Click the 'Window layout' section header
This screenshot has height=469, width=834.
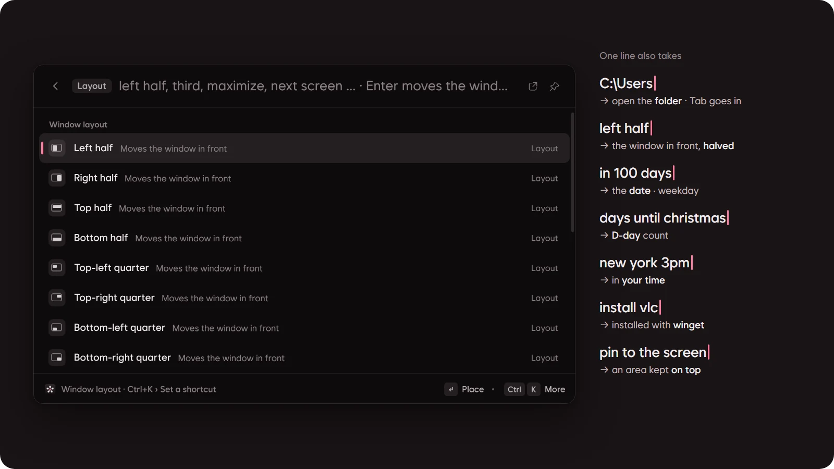point(78,125)
